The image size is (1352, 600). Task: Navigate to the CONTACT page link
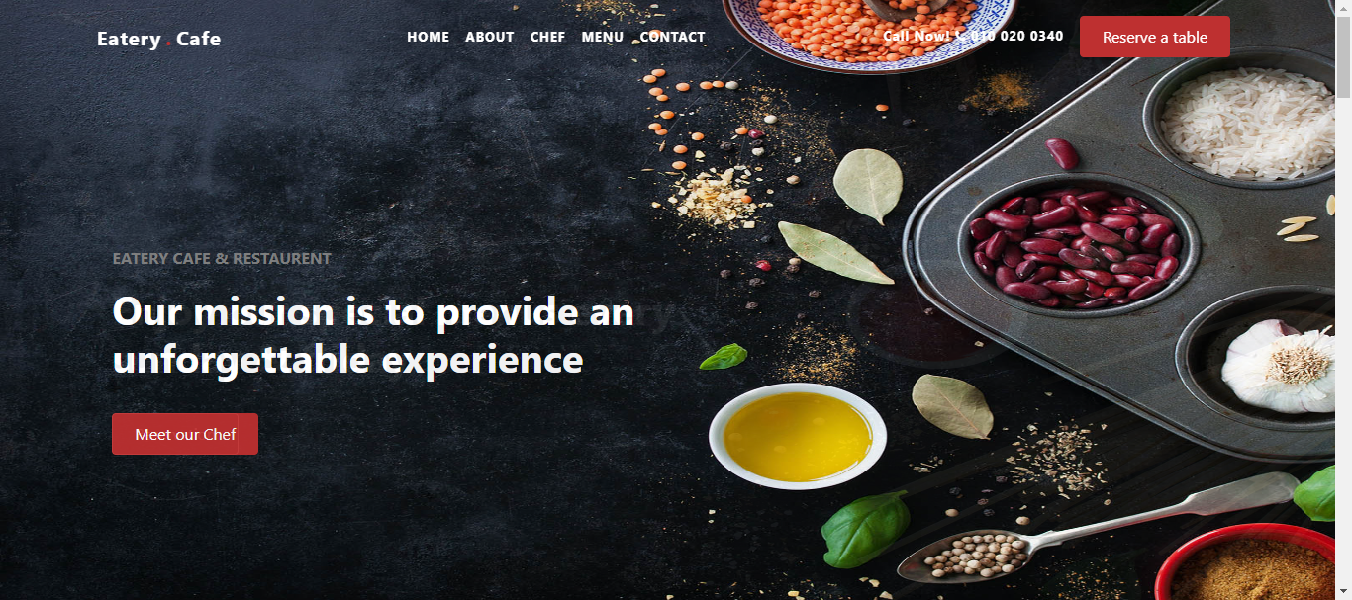[672, 37]
